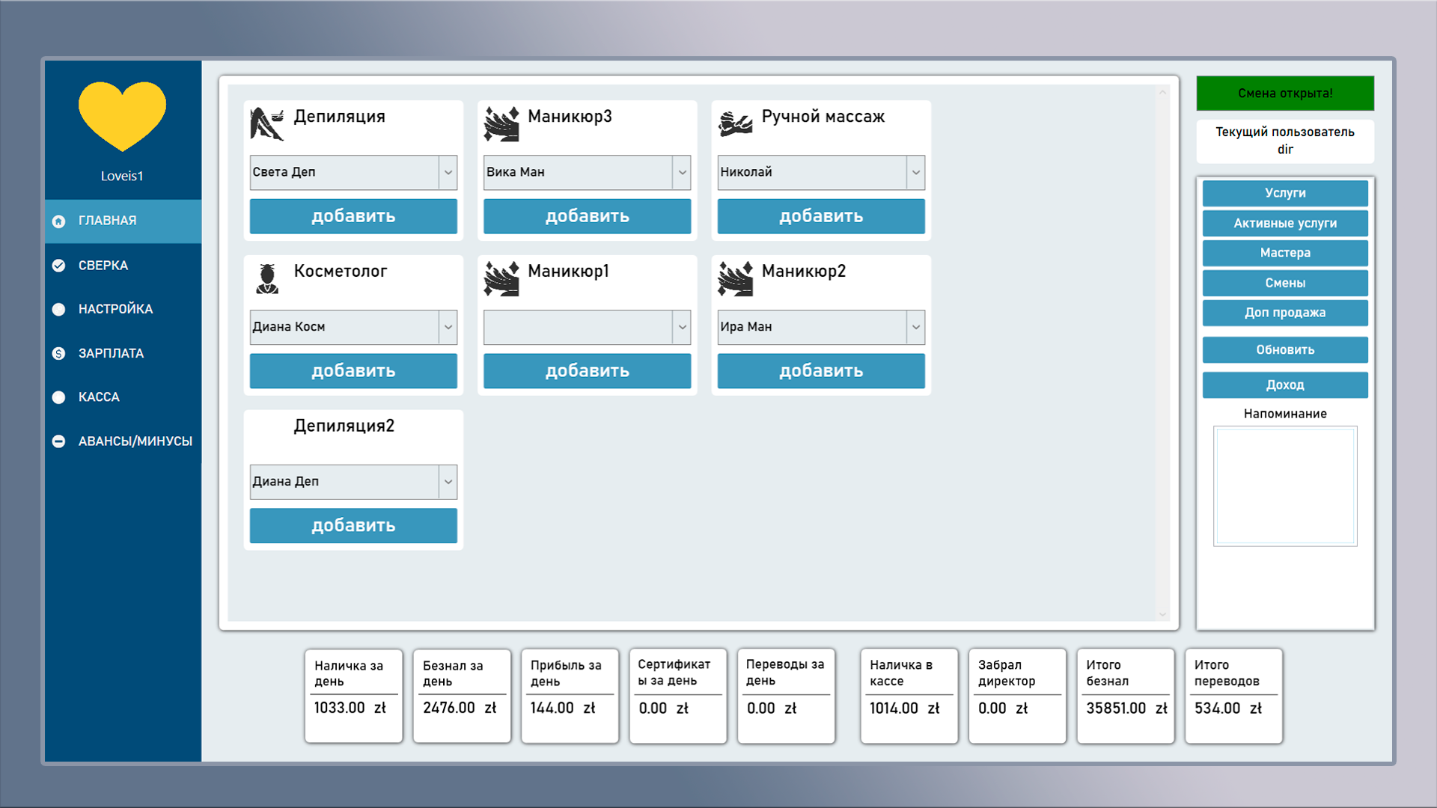
Task: Expand the Николай dropdown in Ручной массаж
Action: 915,172
